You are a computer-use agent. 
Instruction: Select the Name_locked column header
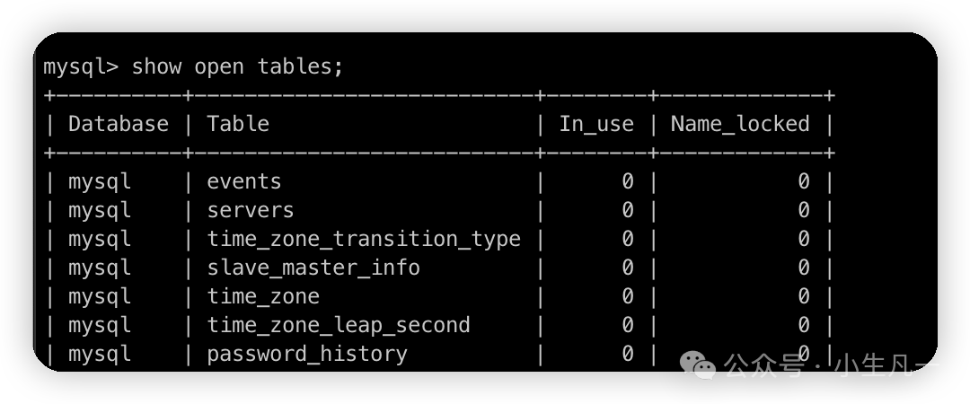click(740, 125)
